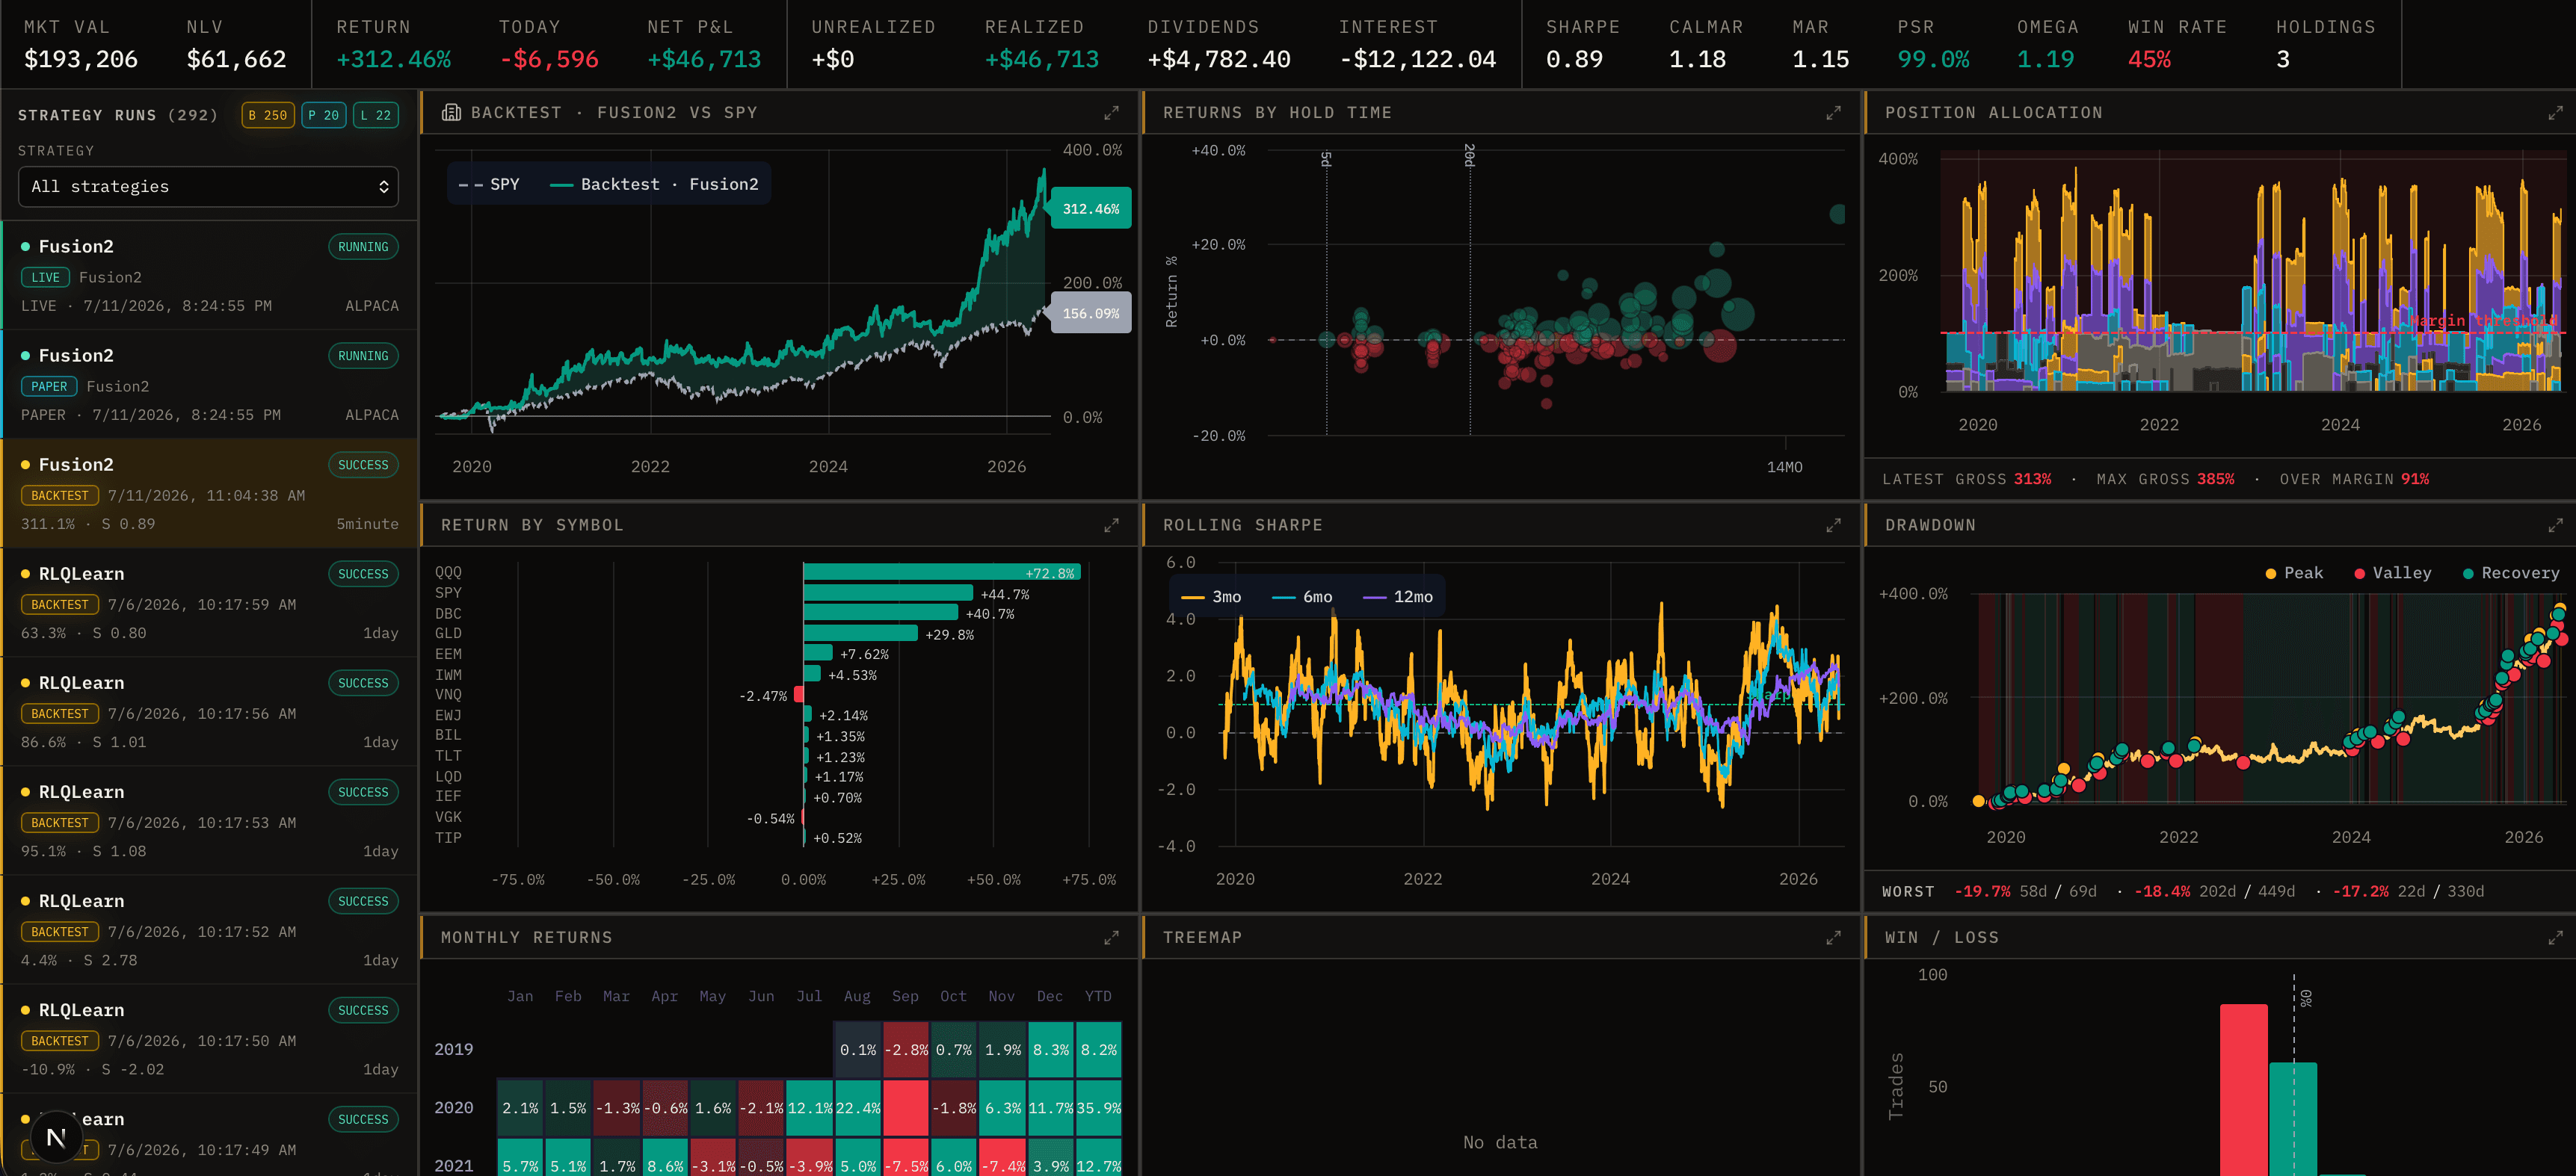Click the SPY +44.7% return bar

point(888,593)
